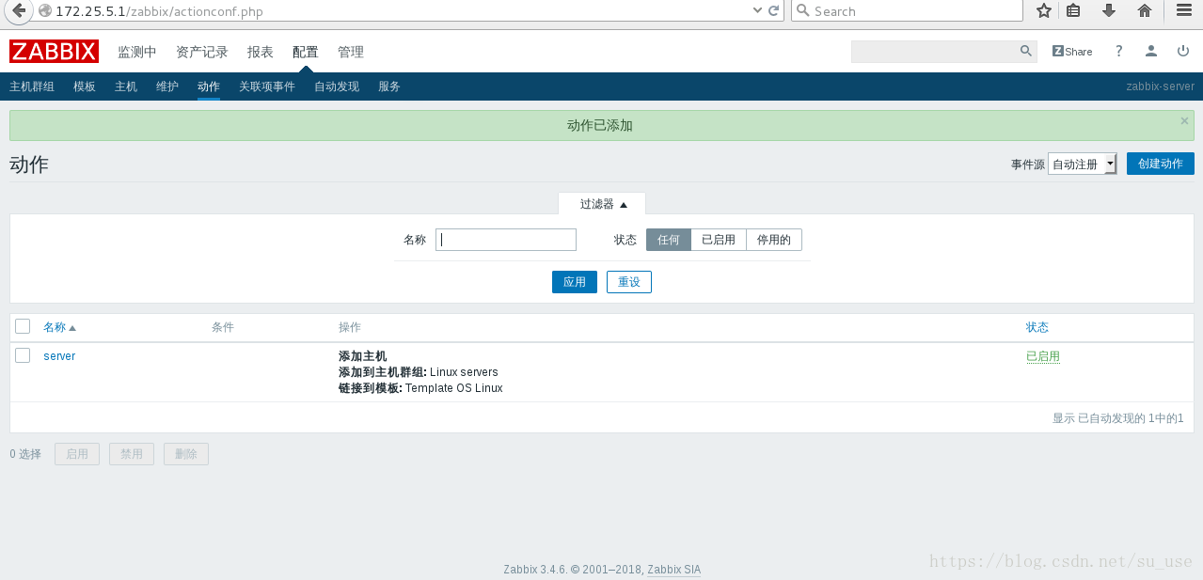
Task: Select 已启用 status filter
Action: (719, 240)
